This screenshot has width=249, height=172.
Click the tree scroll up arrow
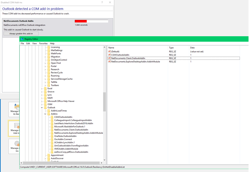(x=104, y=47)
